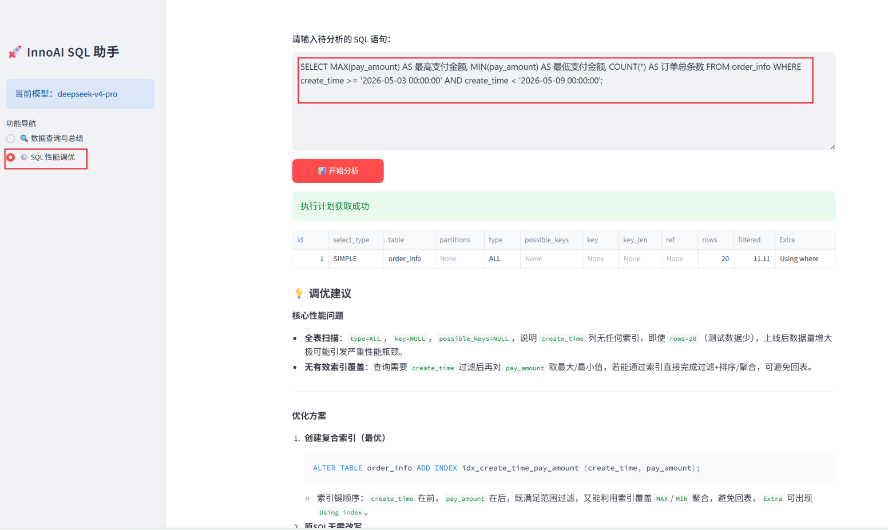Click the MAX code tag in 索引键顺序 line
The height and width of the screenshot is (530, 888).
[x=662, y=499]
